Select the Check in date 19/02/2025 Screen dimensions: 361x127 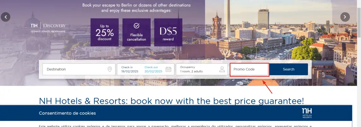[130, 69]
